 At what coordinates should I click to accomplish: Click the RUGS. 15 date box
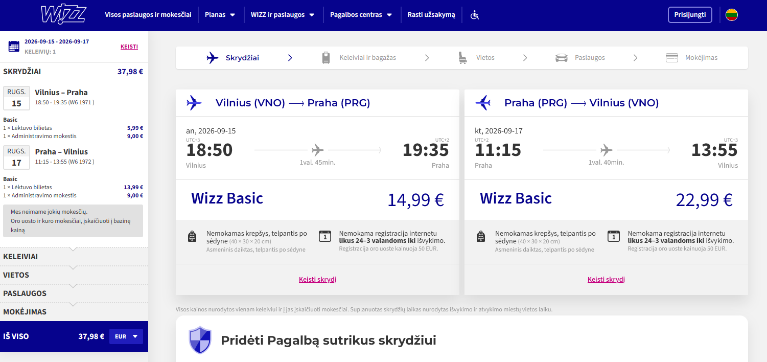16,98
